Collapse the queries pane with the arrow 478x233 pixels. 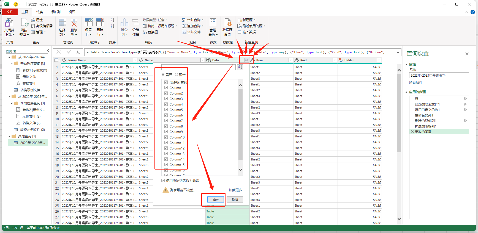[48, 51]
